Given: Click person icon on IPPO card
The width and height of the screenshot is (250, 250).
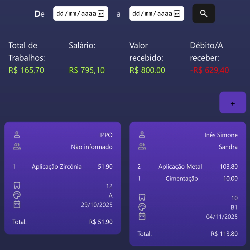Looking at the screenshot, I should (17, 135).
